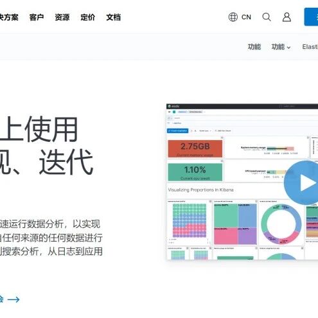Select CN language label

coord(246,17)
